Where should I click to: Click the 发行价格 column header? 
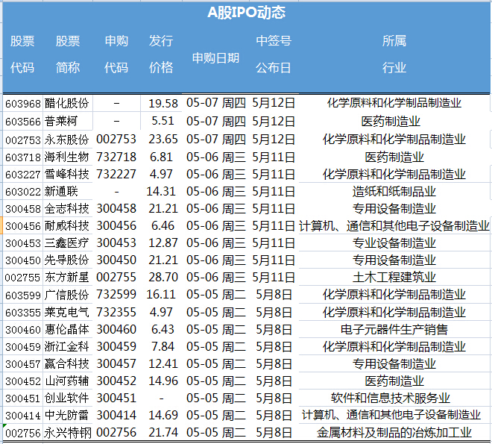161,54
